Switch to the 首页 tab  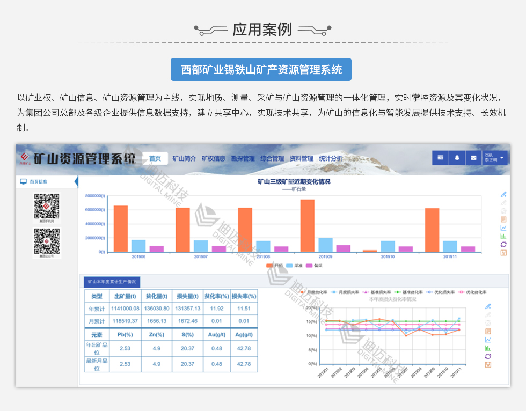[x=156, y=158]
